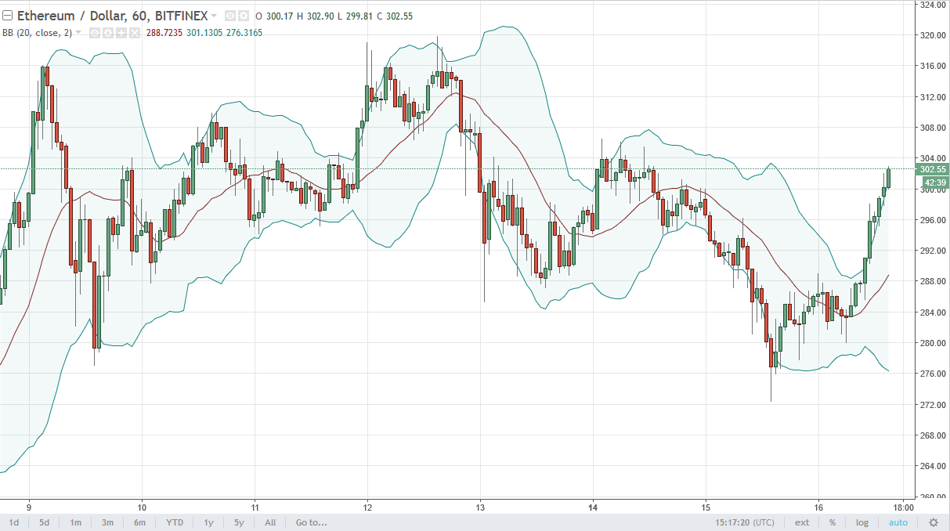Hide the Ethereum price series with its eye icon
Image resolution: width=950 pixels, height=531 pixels.
coord(230,16)
